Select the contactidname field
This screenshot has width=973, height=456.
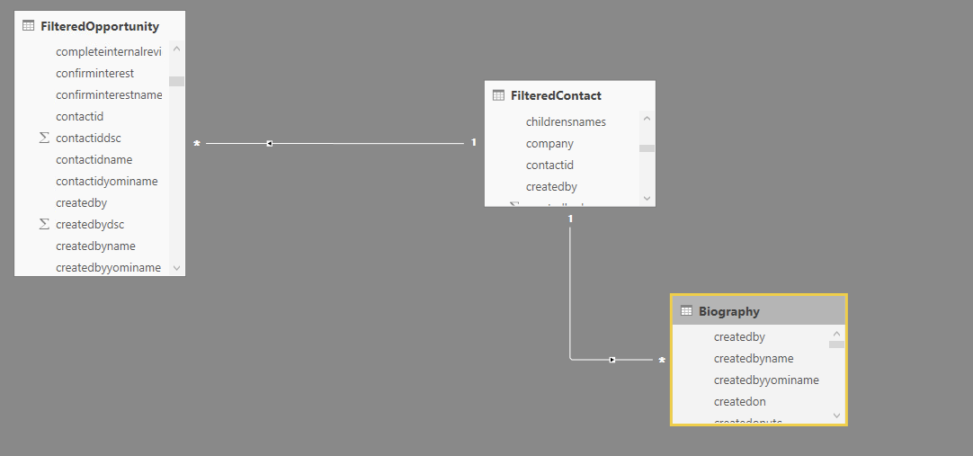[94, 159]
